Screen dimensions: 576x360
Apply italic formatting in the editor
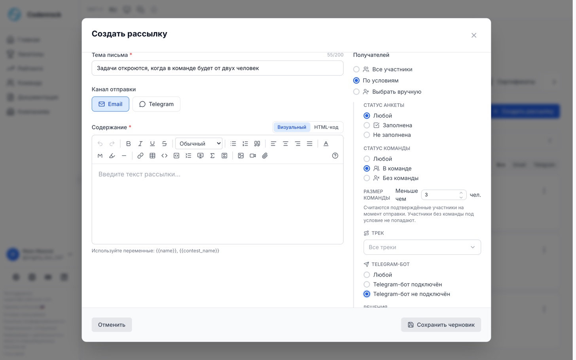(140, 144)
